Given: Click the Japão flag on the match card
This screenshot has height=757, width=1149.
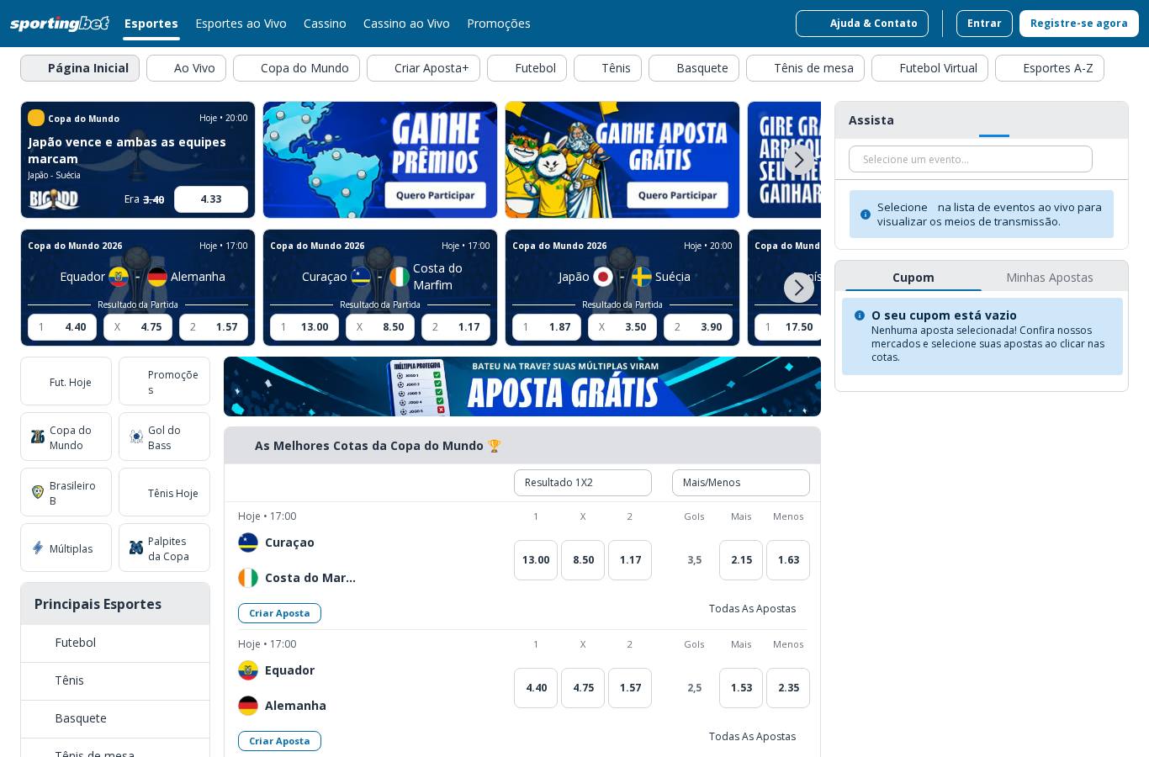Looking at the screenshot, I should click(x=603, y=277).
